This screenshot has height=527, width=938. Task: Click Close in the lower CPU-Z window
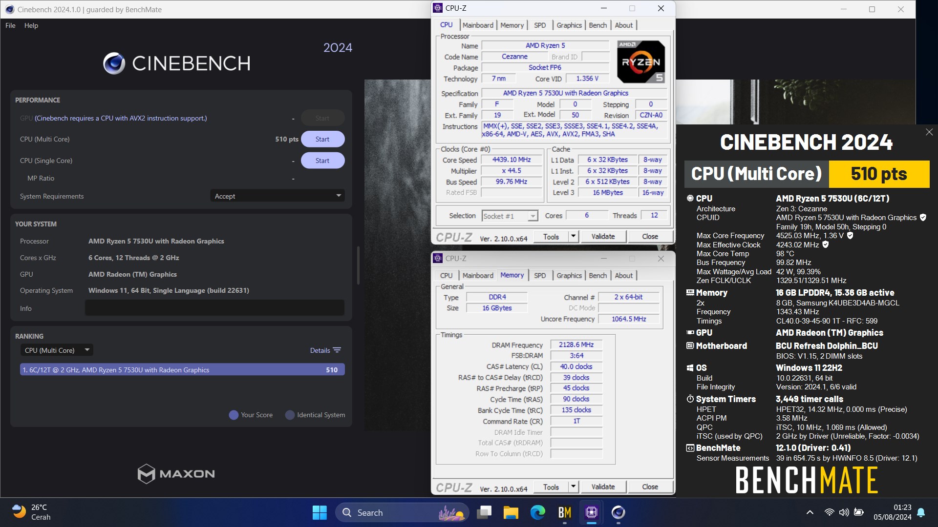pyautogui.click(x=650, y=487)
